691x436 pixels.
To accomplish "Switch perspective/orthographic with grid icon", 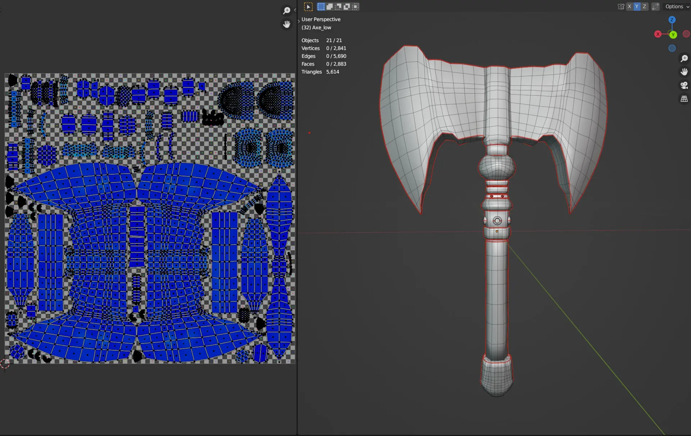I will (x=684, y=99).
